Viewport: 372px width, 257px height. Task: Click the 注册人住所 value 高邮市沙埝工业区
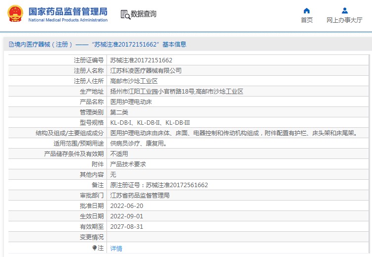[x=134, y=81]
